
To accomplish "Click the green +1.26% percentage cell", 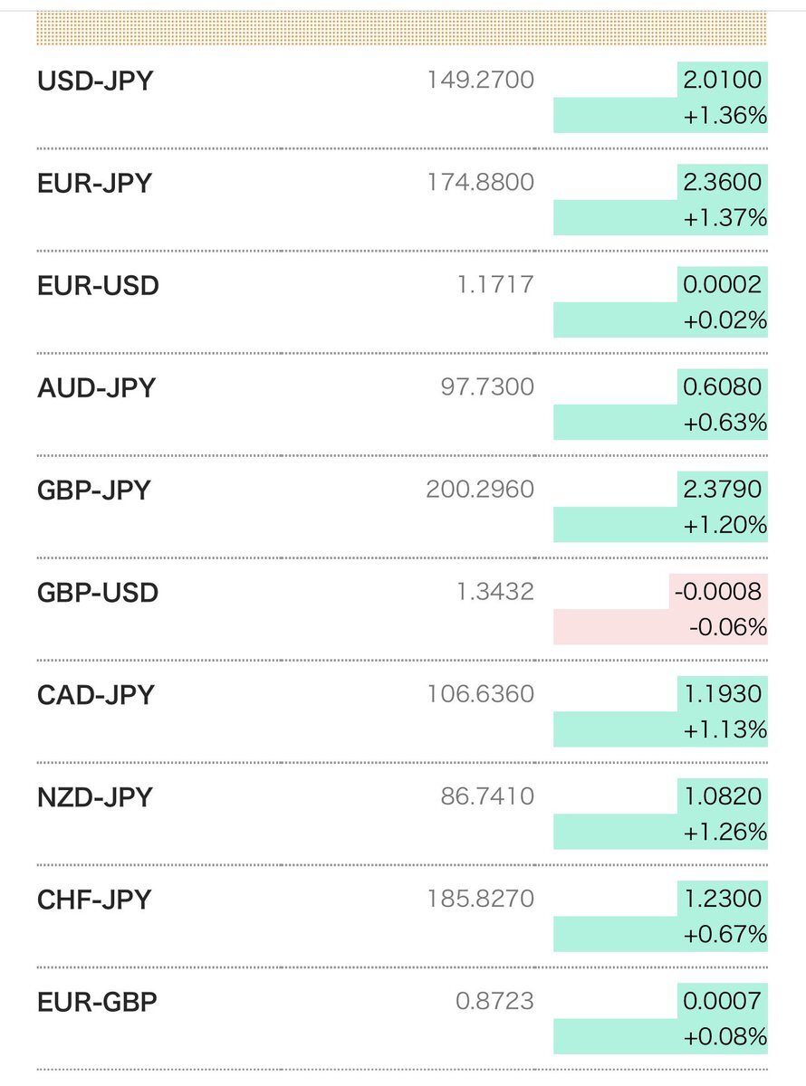I will click(x=660, y=832).
